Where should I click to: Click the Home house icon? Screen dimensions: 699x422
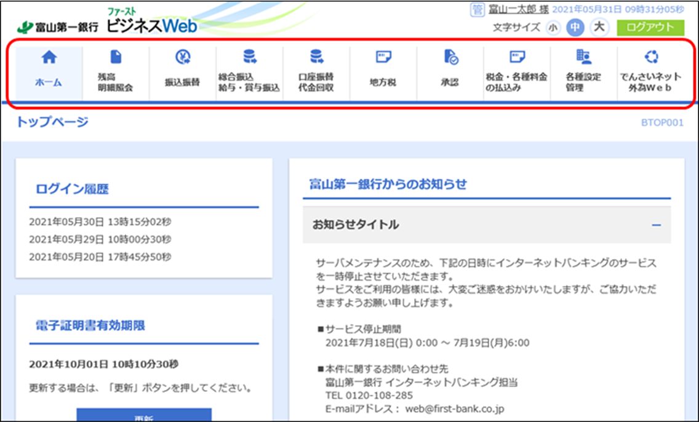pos(49,57)
